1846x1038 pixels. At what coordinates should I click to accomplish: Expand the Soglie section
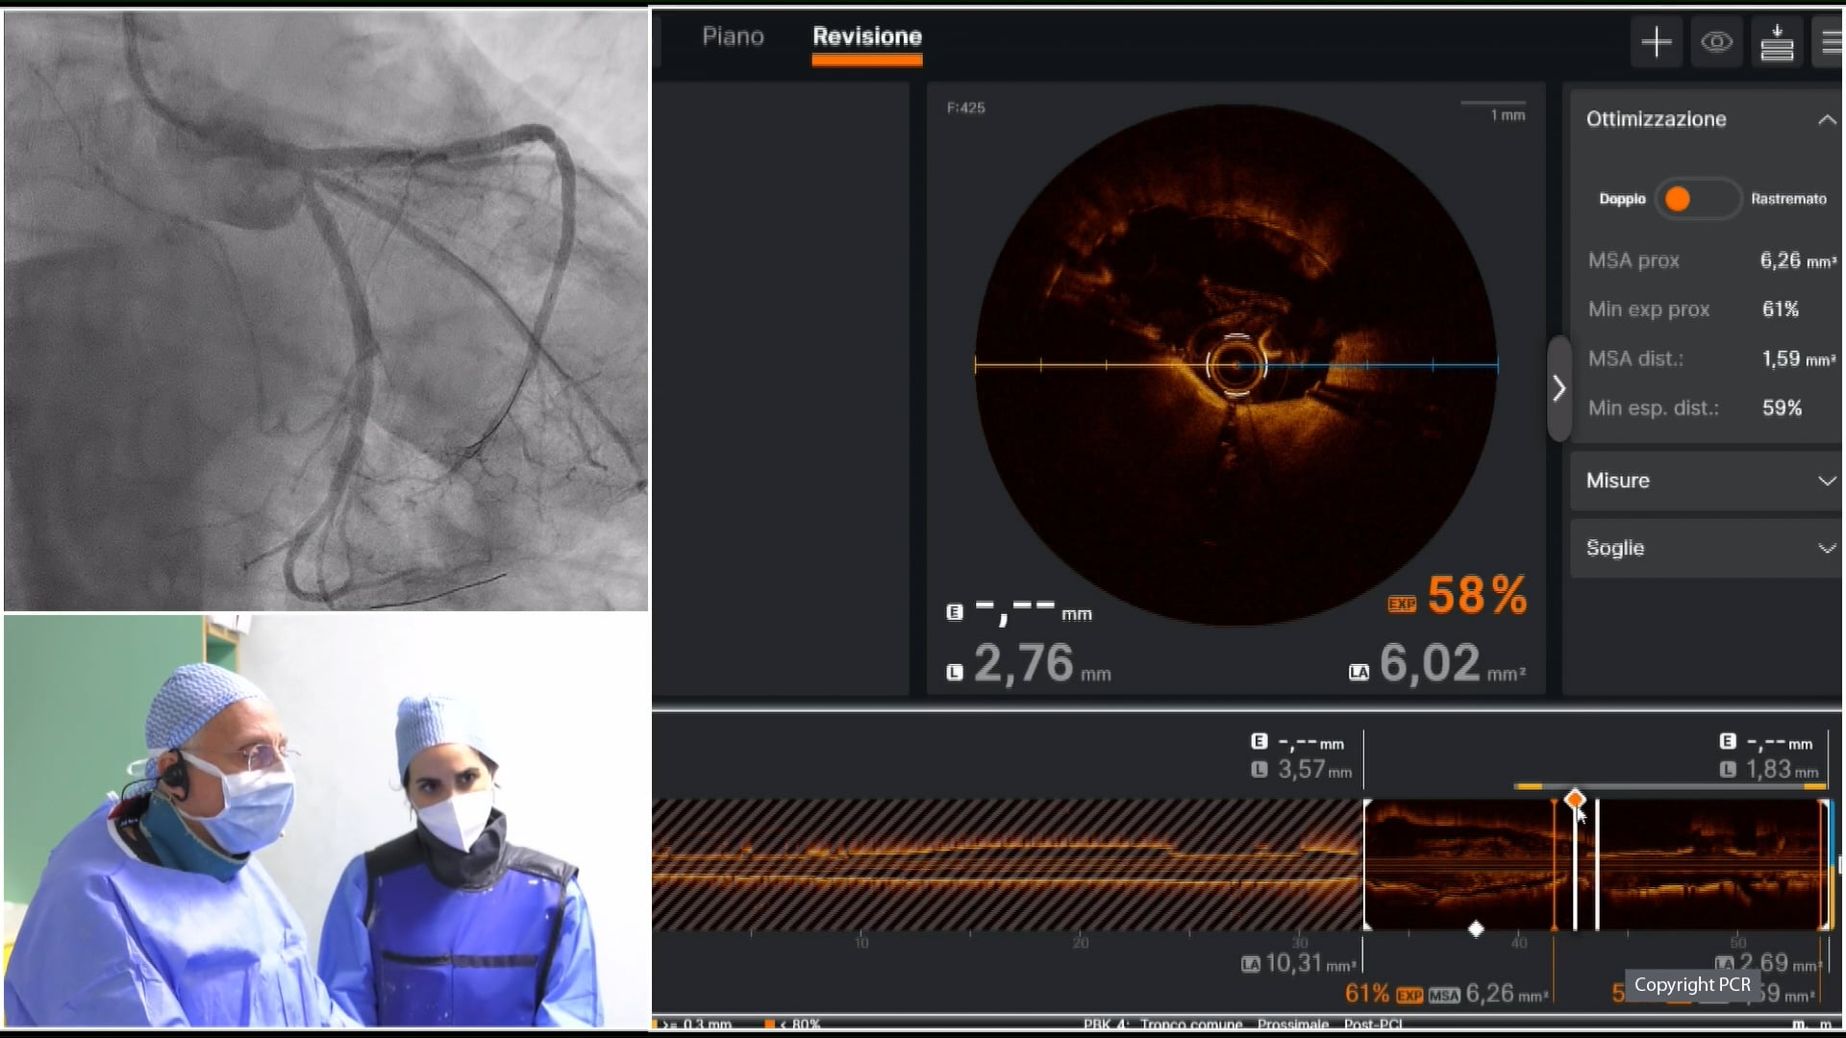(x=1827, y=548)
